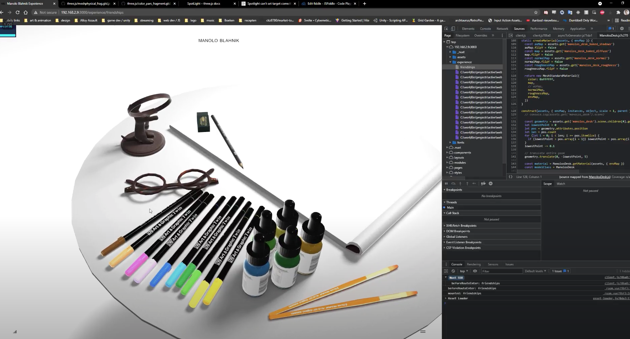Screen dimensions: 630x339
Task: Click the browser address bar URL
Action: (x=92, y=12)
